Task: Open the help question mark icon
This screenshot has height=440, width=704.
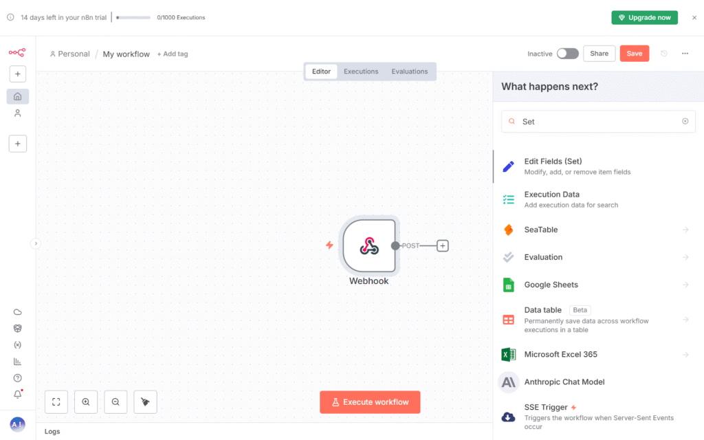Action: coord(18,377)
